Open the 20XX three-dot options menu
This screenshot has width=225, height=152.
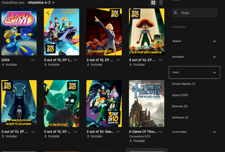coord(33,60)
